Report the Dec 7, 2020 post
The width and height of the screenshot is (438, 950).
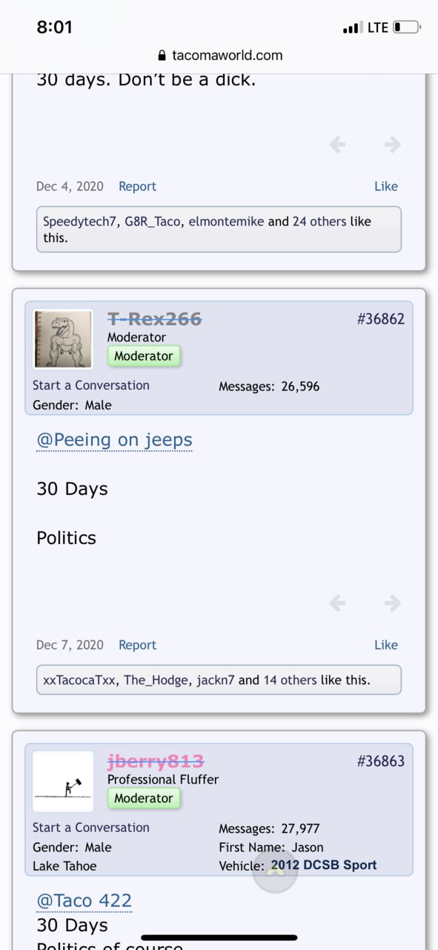(x=138, y=645)
